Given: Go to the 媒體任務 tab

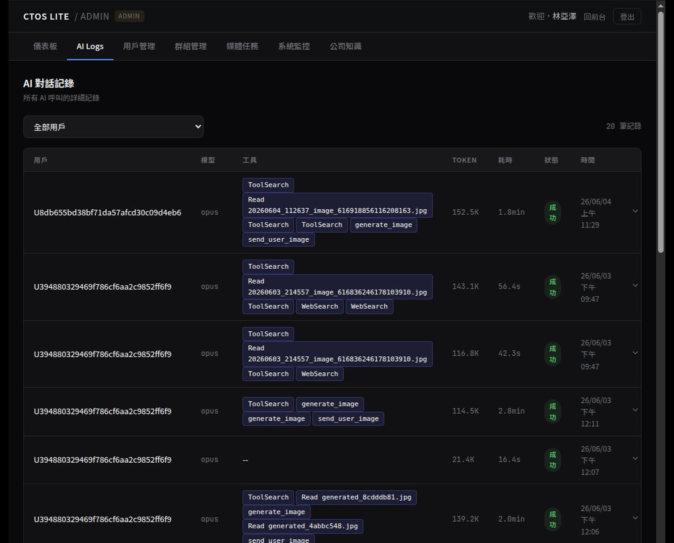Looking at the screenshot, I should pos(242,47).
